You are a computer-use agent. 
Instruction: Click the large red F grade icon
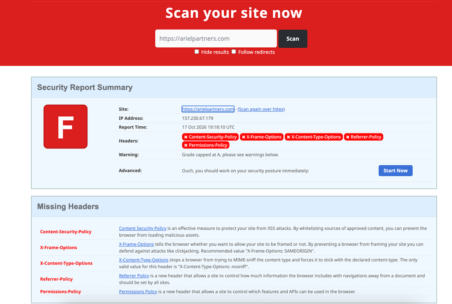(x=65, y=127)
